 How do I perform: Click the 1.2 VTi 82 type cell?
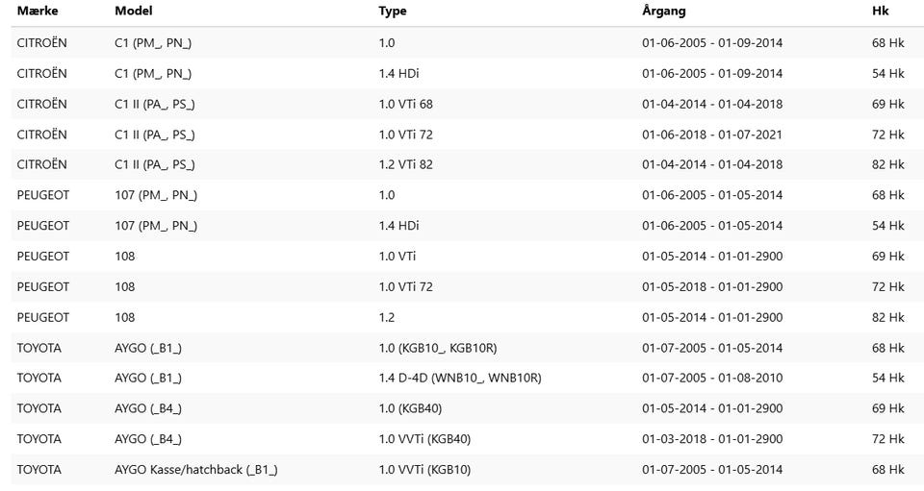[405, 164]
